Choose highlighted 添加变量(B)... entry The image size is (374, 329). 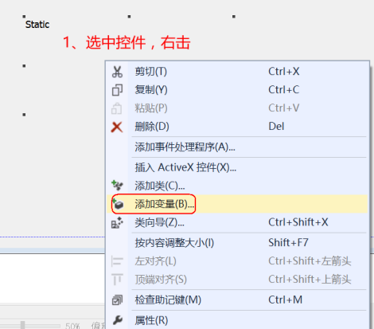point(237,204)
